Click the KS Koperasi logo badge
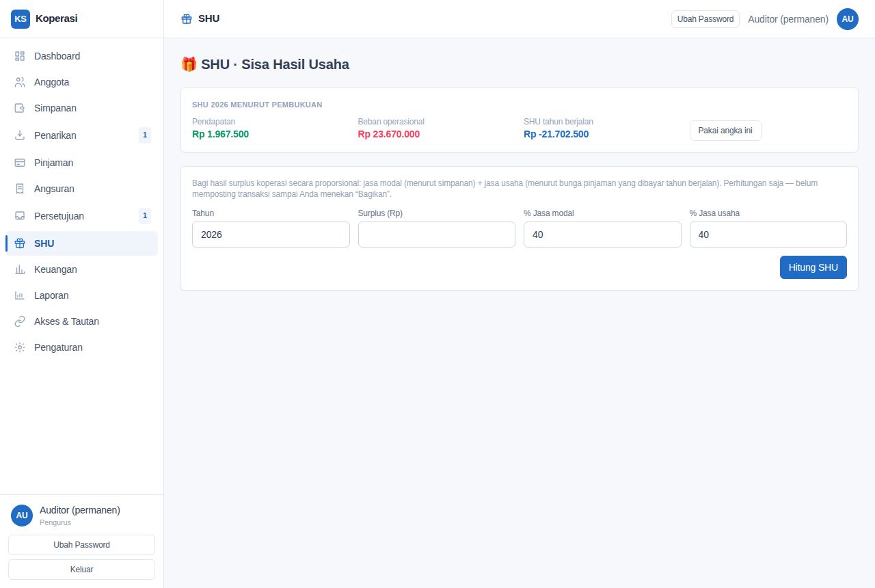875x588 pixels. coord(21,19)
